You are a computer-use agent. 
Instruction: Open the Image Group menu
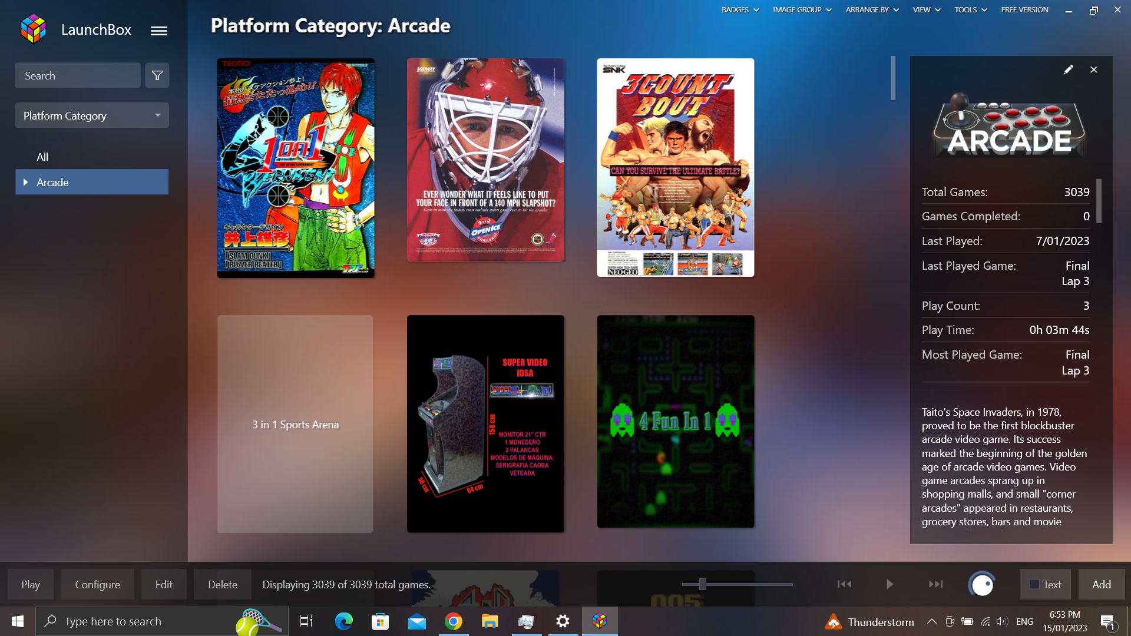click(802, 9)
